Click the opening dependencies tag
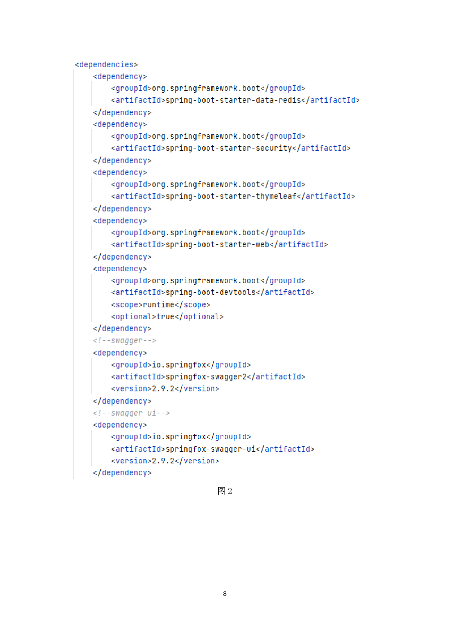This screenshot has height=635, width=449. click(106, 64)
